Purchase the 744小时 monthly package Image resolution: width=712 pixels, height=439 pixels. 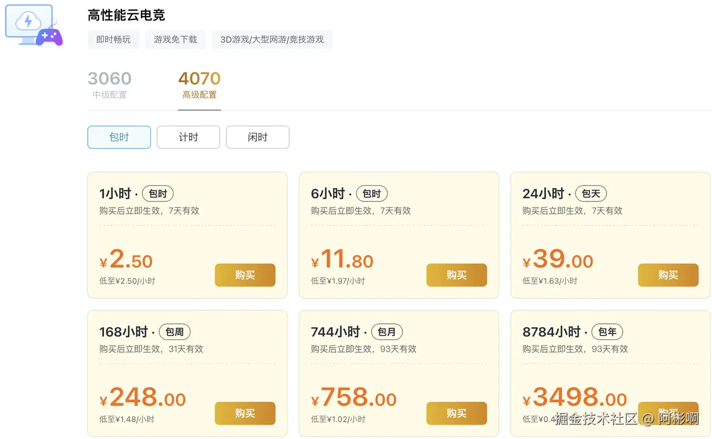click(x=456, y=413)
